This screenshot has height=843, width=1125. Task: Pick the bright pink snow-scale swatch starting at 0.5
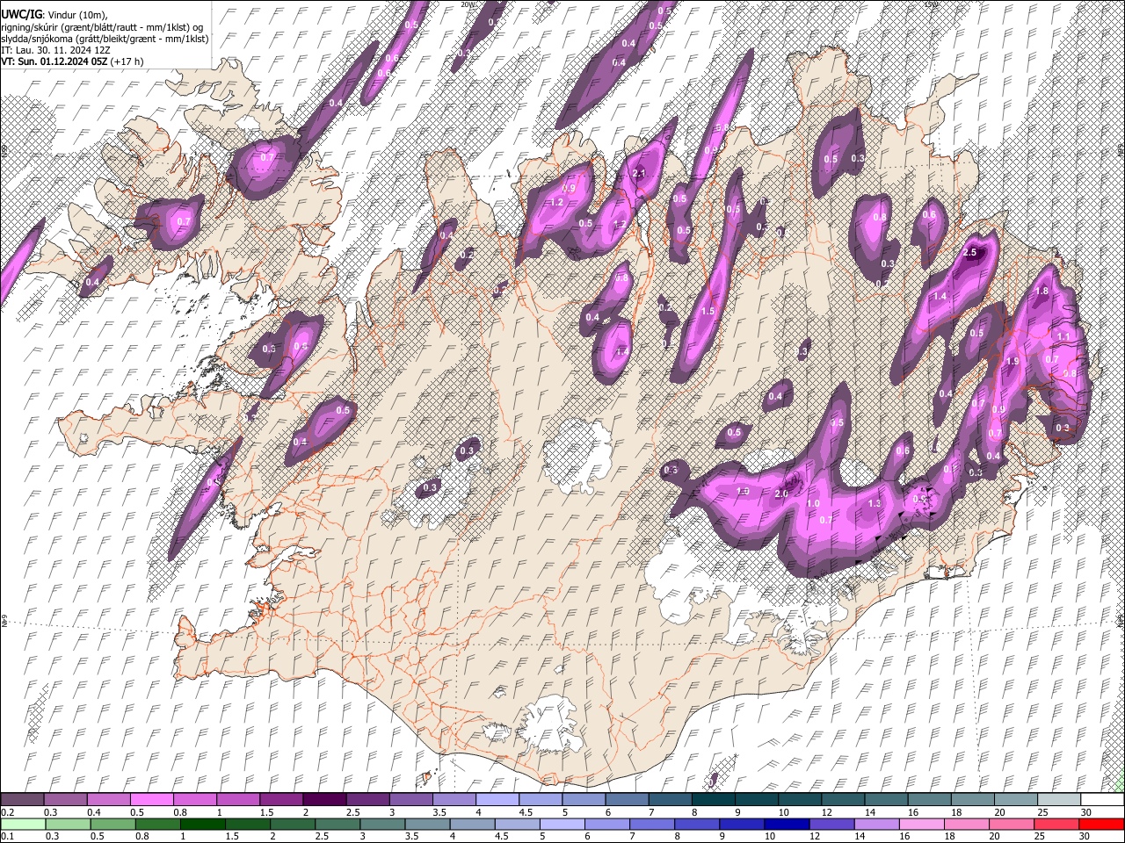click(x=151, y=800)
